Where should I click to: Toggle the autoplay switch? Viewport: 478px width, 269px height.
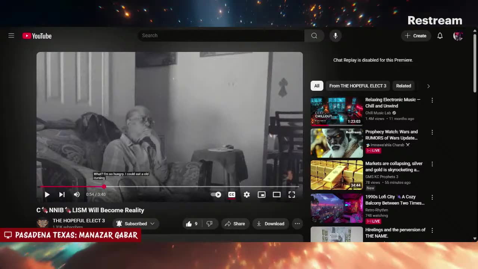pyautogui.click(x=216, y=194)
